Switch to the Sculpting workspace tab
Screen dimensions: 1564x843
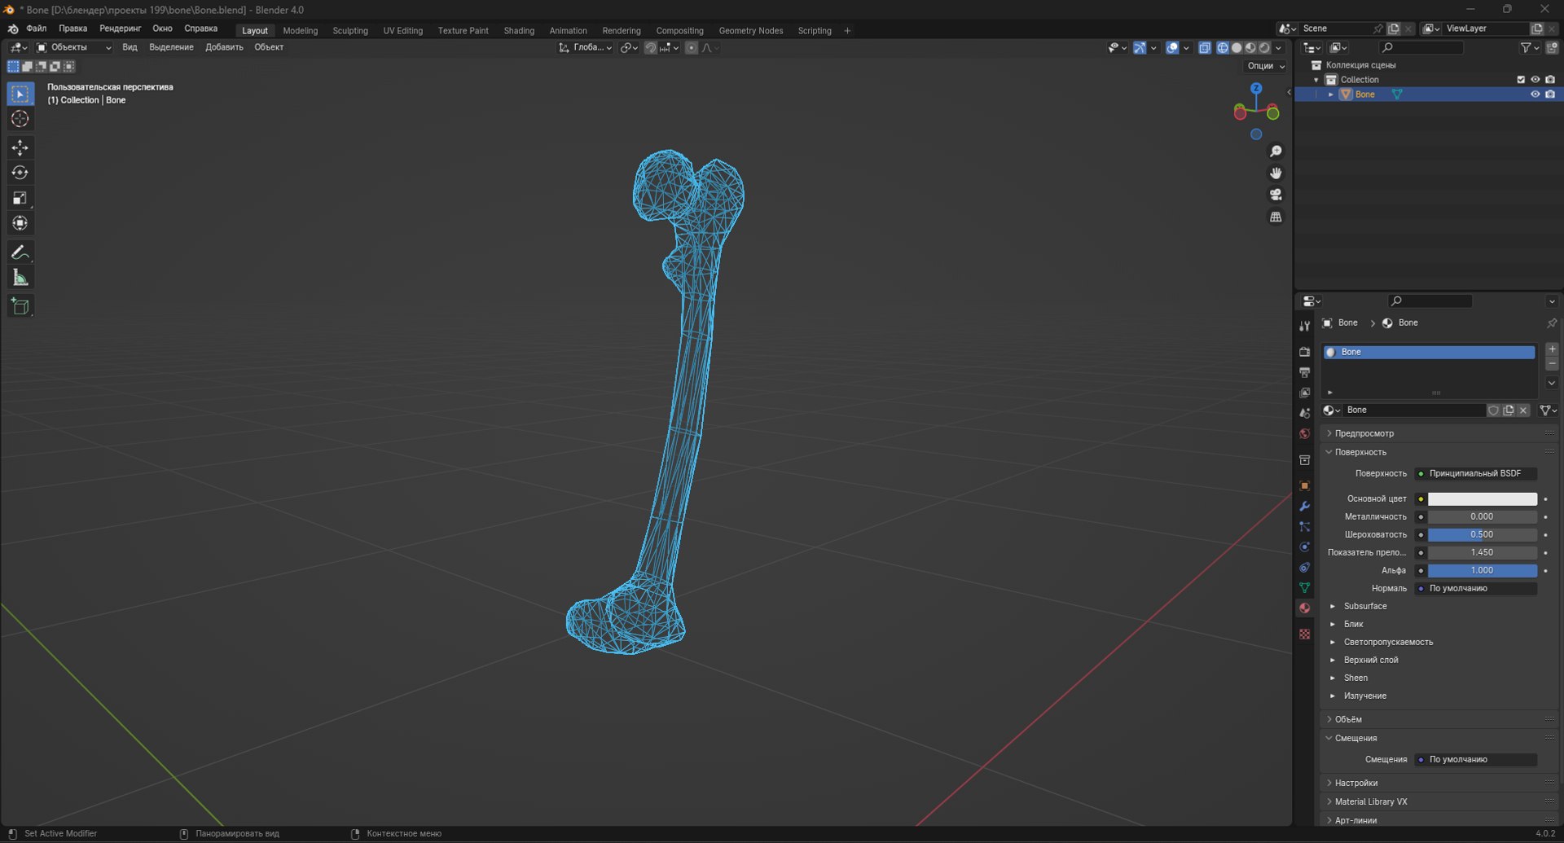350,31
